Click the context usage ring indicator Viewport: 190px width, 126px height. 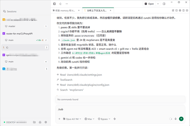(170, 119)
